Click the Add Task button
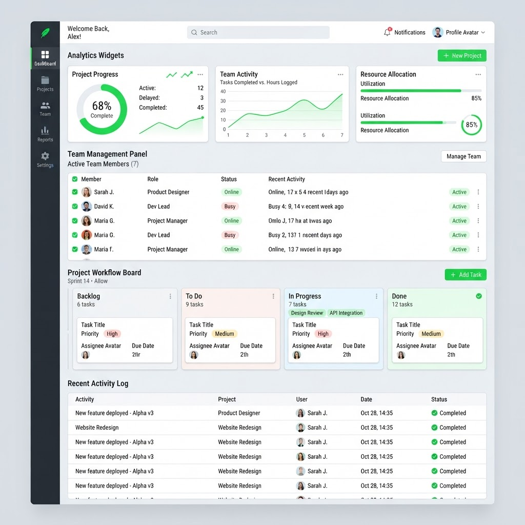 click(466, 275)
